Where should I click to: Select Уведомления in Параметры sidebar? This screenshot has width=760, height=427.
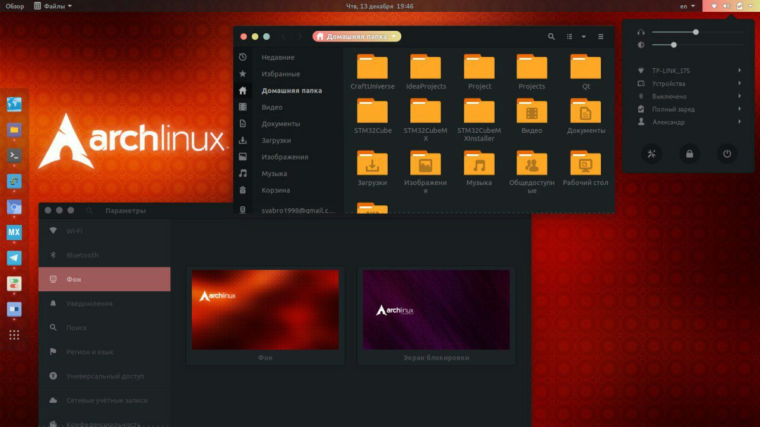104,304
